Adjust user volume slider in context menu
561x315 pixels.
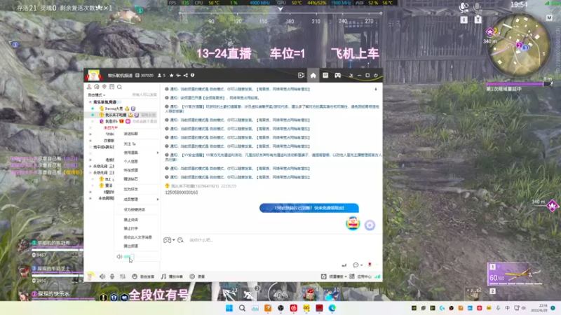[x=140, y=257]
